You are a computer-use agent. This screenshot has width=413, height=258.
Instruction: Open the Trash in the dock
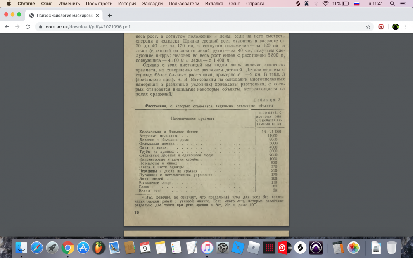392,248
